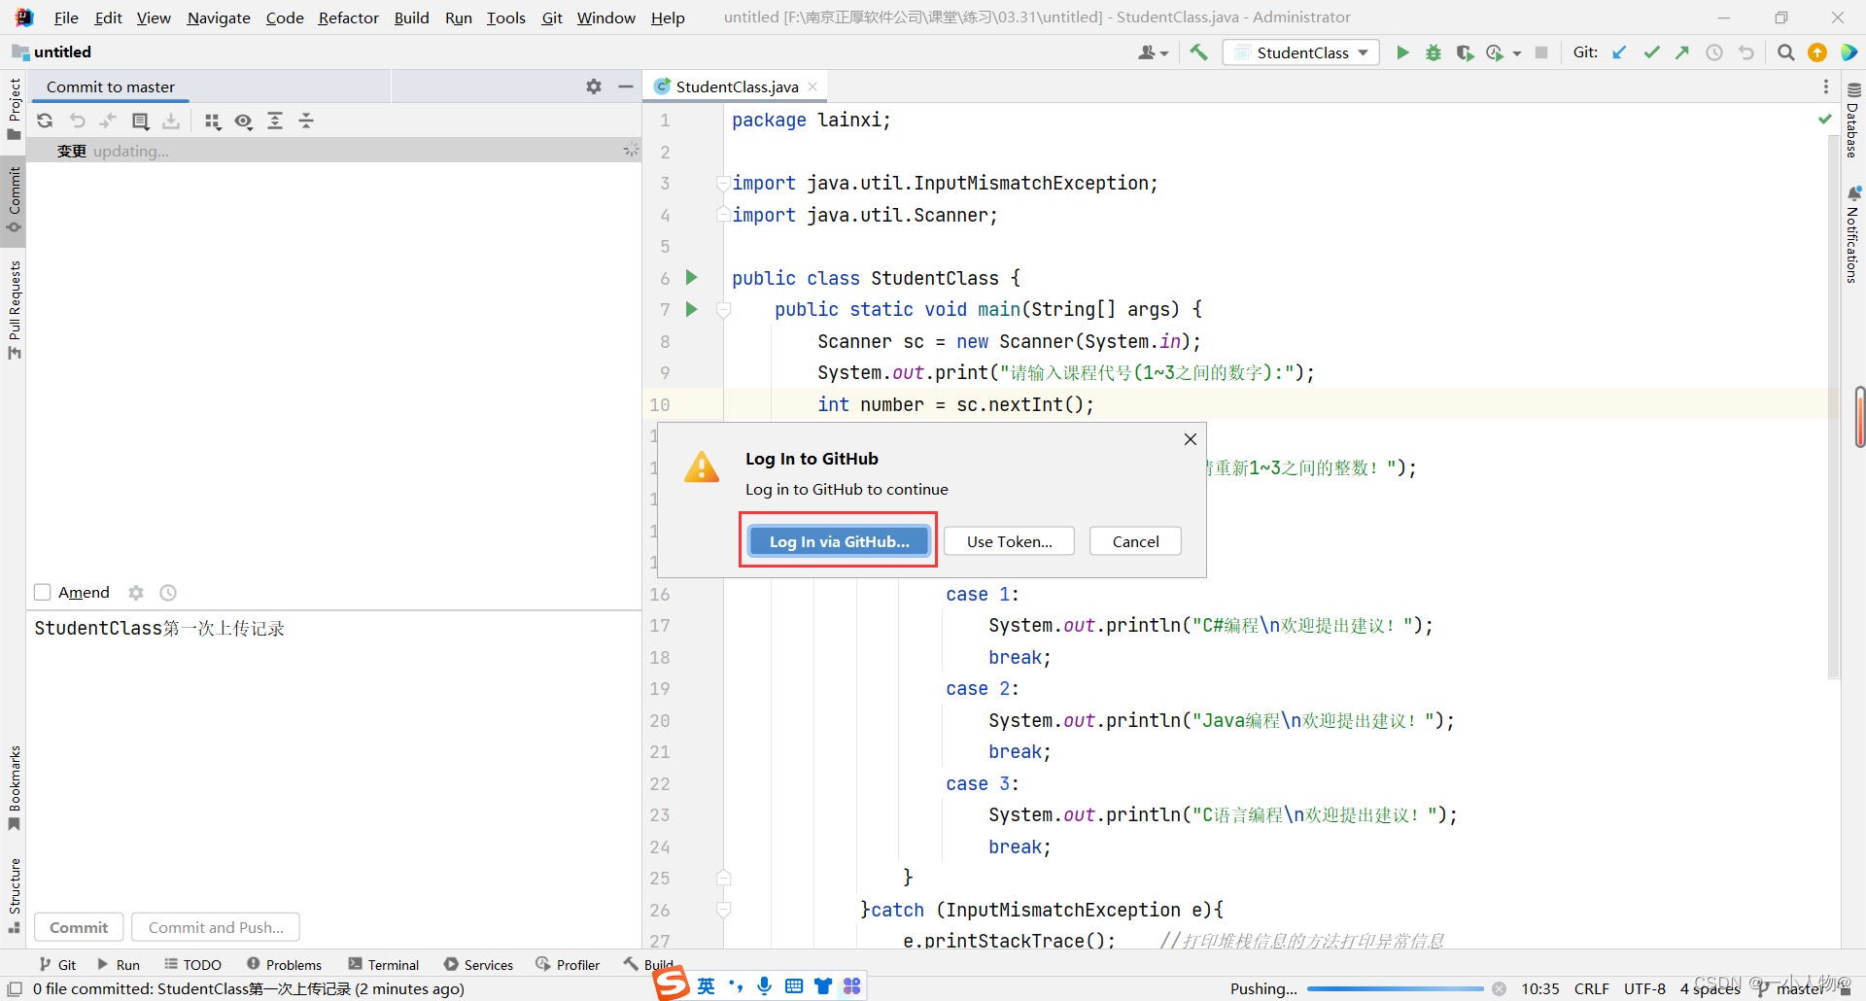
Task: Build project with hammer icon
Action: (1198, 52)
